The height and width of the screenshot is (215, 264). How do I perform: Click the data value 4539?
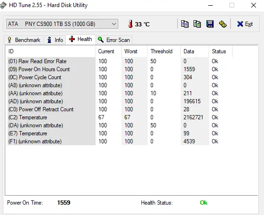click(189, 141)
